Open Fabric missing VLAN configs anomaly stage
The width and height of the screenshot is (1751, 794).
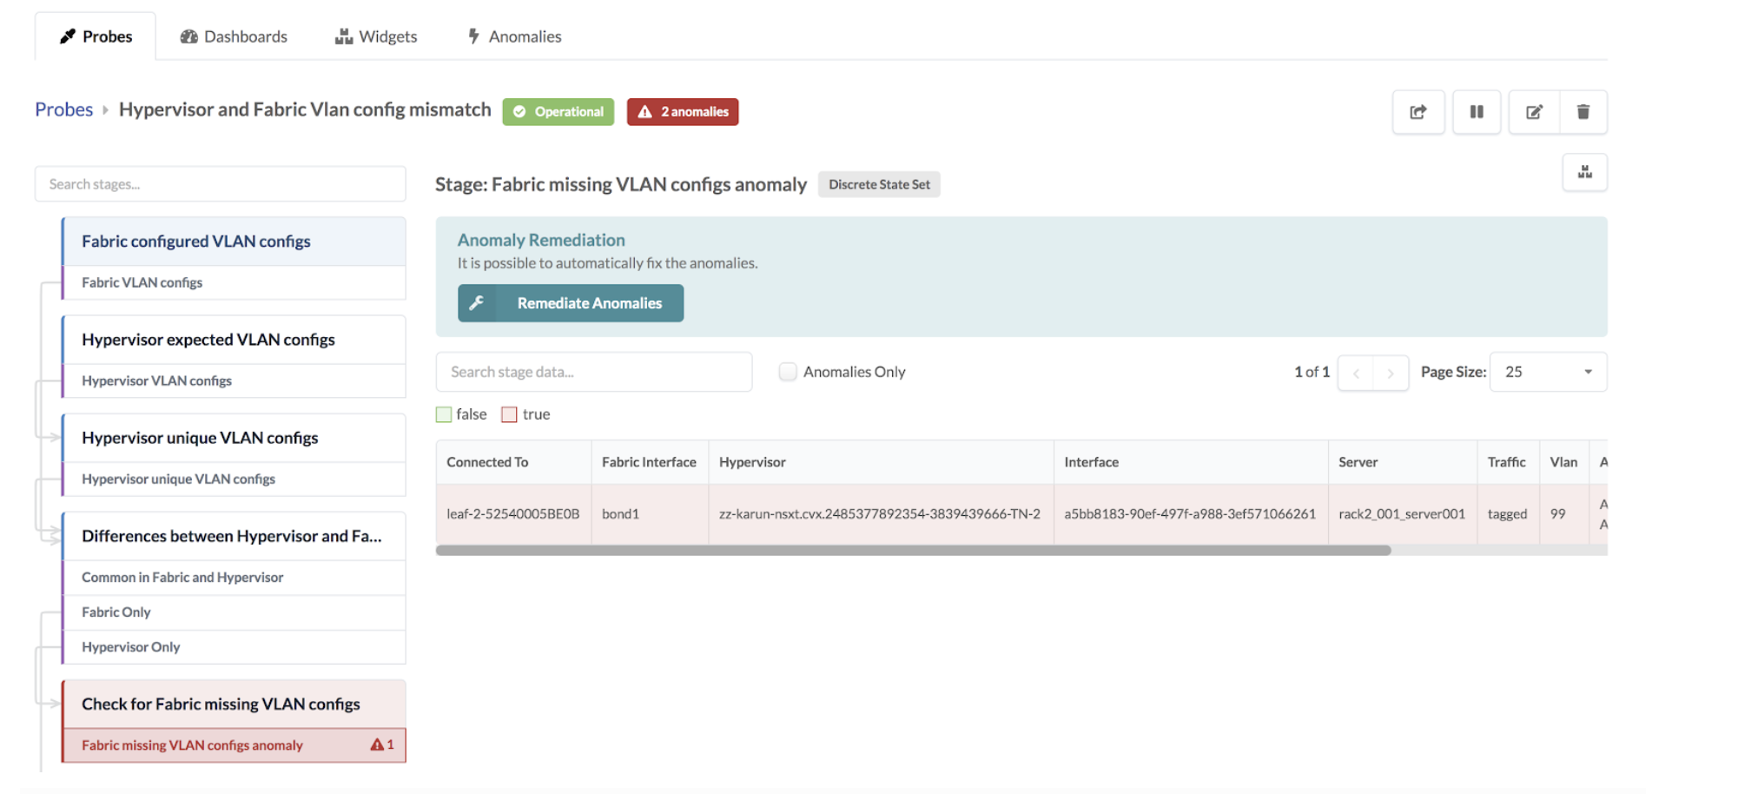click(x=235, y=745)
